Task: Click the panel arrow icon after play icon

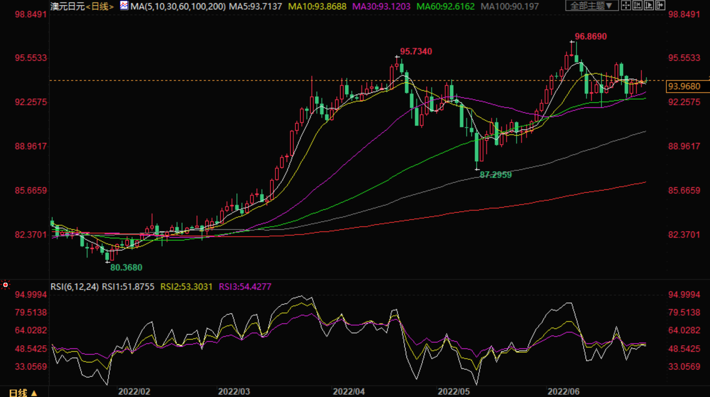Action: click(x=660, y=6)
